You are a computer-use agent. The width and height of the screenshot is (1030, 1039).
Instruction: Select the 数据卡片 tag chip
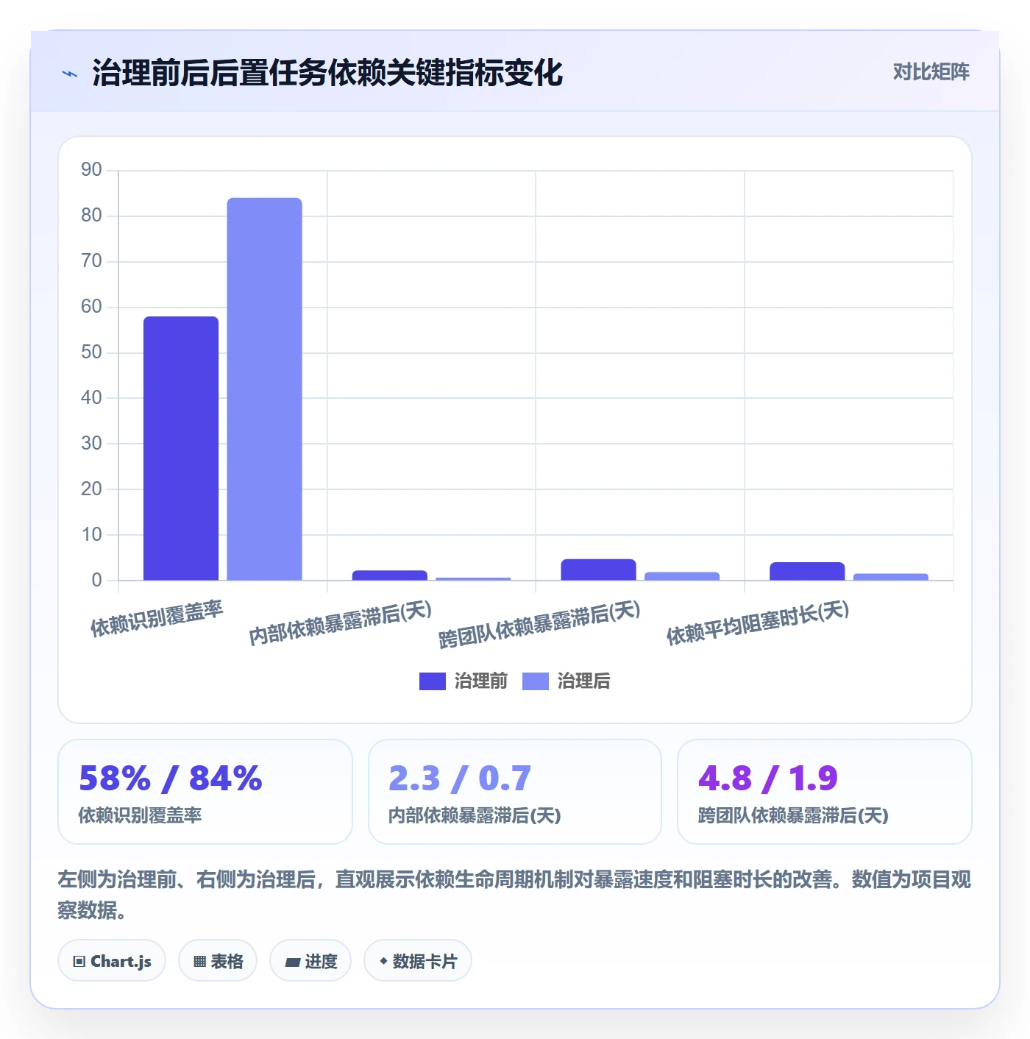click(418, 961)
